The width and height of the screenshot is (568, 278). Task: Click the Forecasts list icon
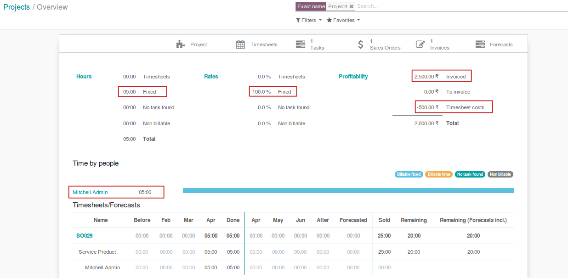(480, 44)
